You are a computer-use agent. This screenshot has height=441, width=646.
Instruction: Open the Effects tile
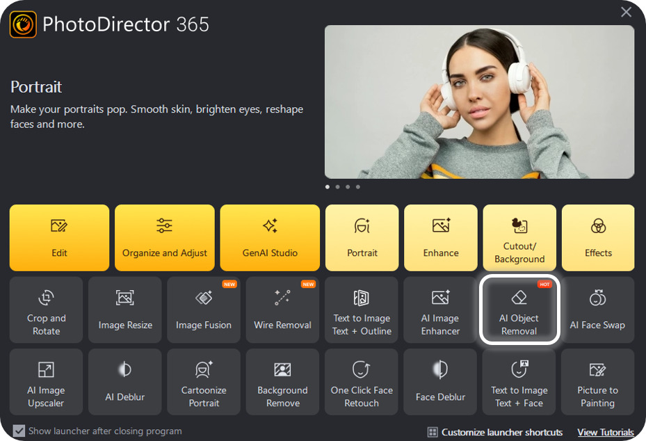click(598, 238)
